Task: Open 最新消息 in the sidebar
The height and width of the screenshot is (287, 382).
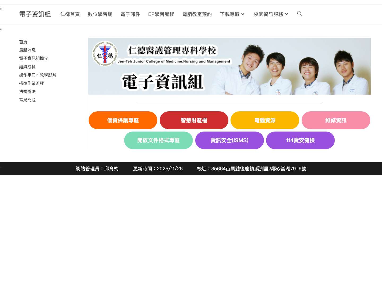Action: click(x=27, y=50)
